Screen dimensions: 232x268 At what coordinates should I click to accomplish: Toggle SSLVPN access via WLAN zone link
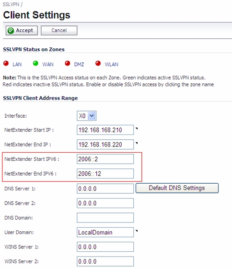coord(112,65)
